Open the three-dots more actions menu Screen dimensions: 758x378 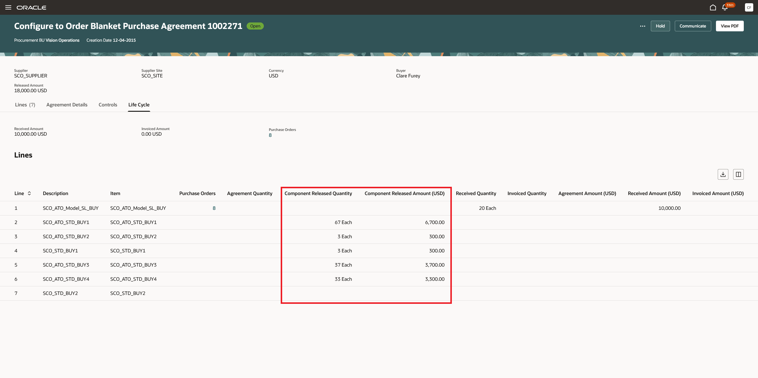(642, 26)
